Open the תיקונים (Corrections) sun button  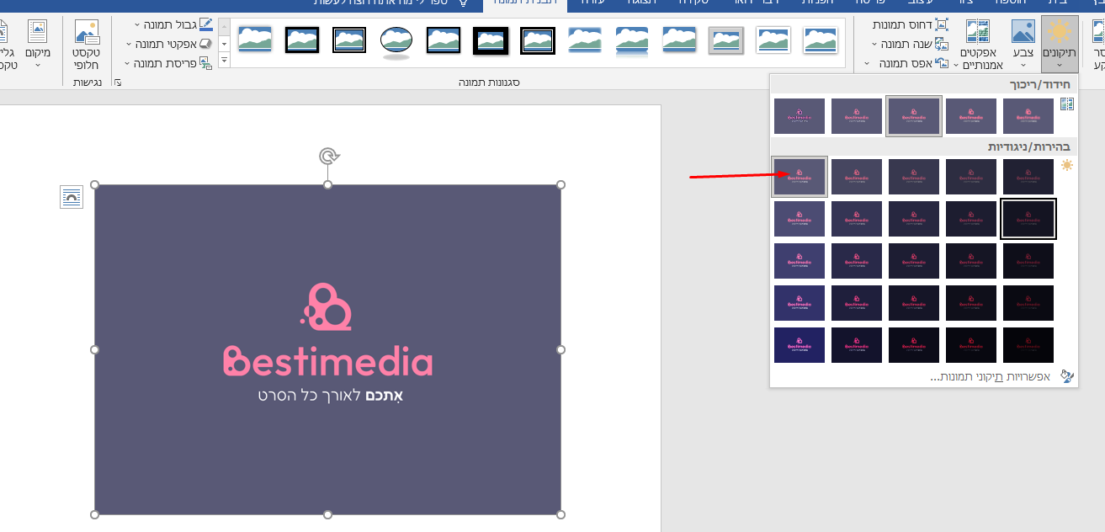pyautogui.click(x=1059, y=44)
